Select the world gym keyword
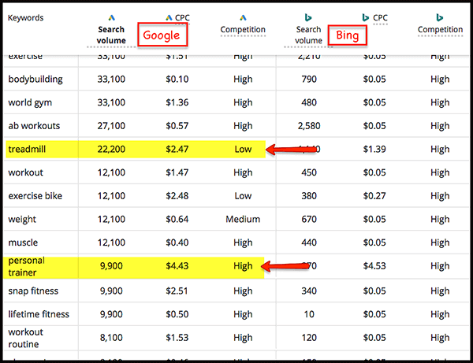This screenshot has height=363, width=473. 30,102
